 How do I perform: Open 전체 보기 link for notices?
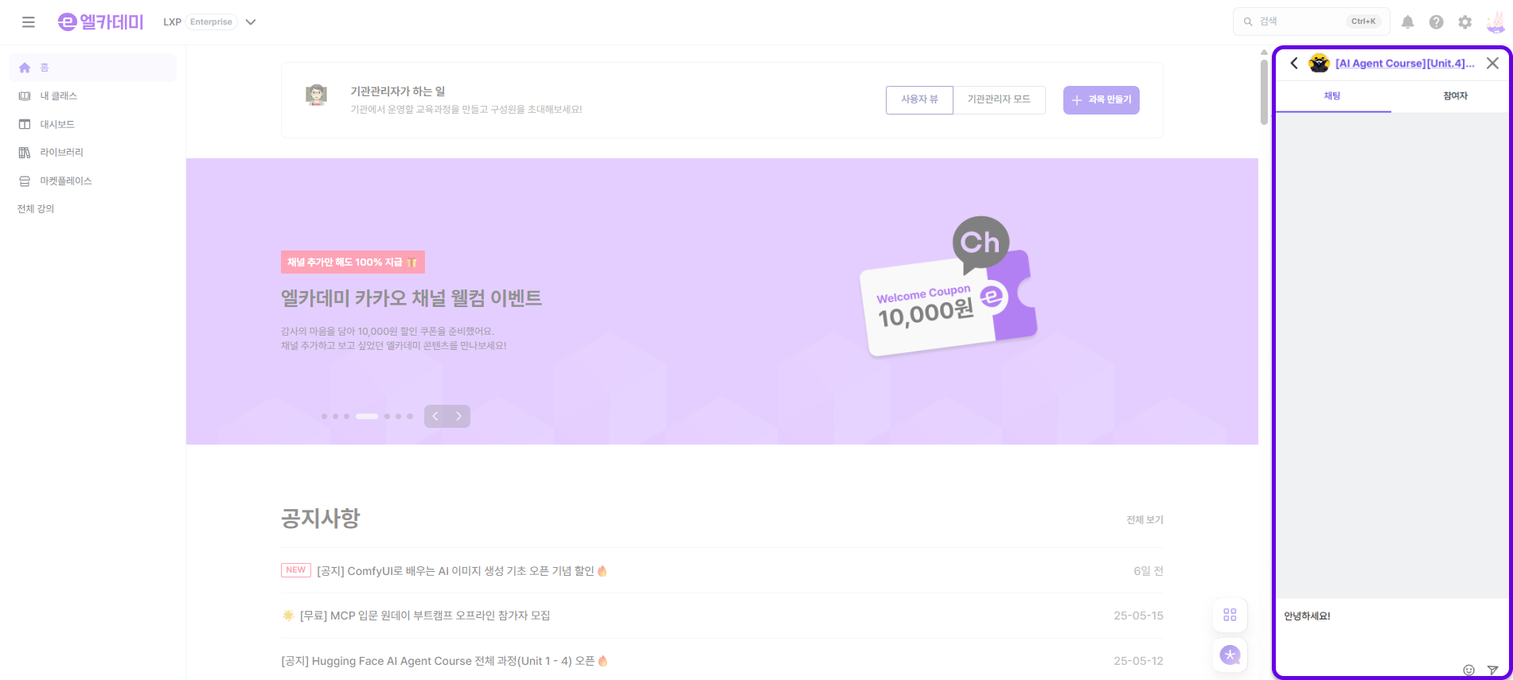(1144, 520)
